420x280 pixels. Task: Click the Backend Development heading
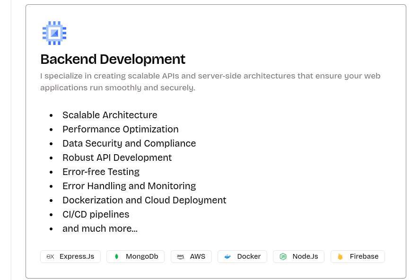[113, 59]
